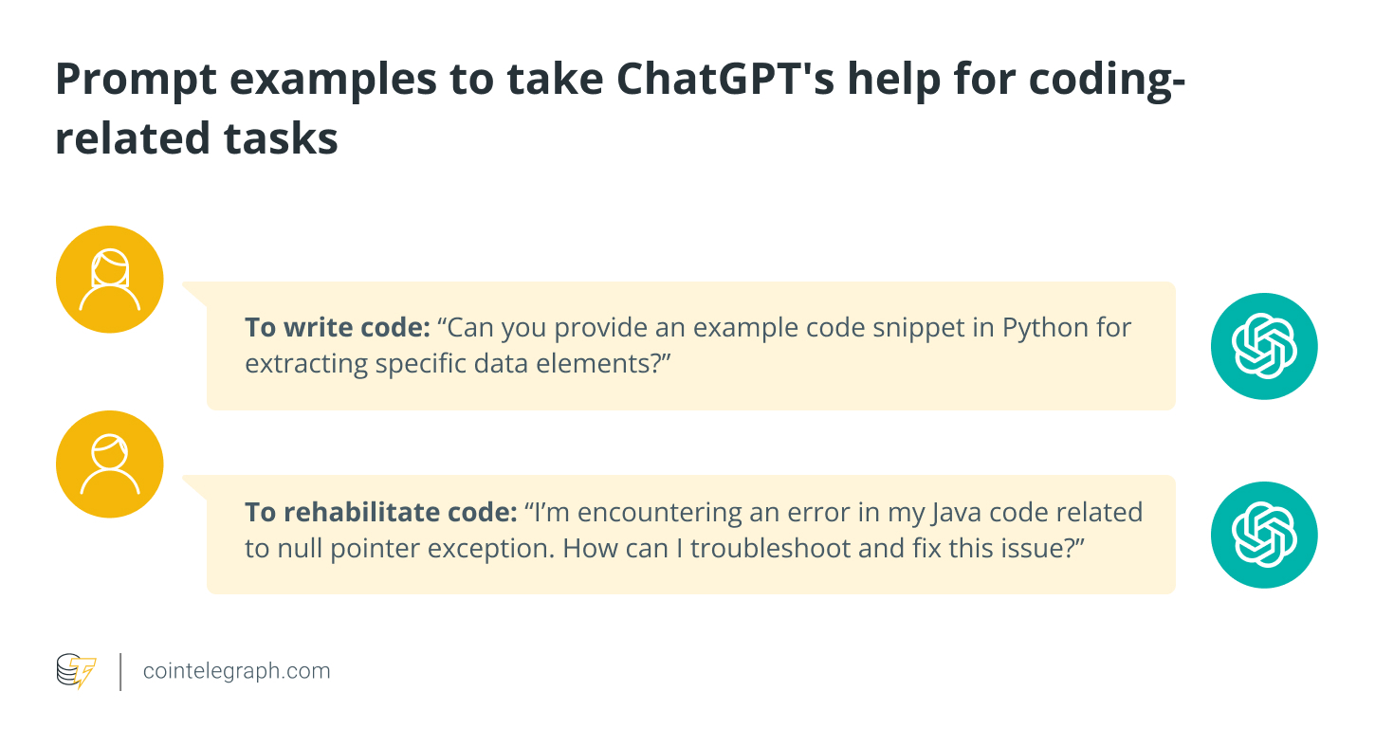Open the cointelegraph.com link
The width and height of the screenshot is (1375, 746).
tap(236, 671)
